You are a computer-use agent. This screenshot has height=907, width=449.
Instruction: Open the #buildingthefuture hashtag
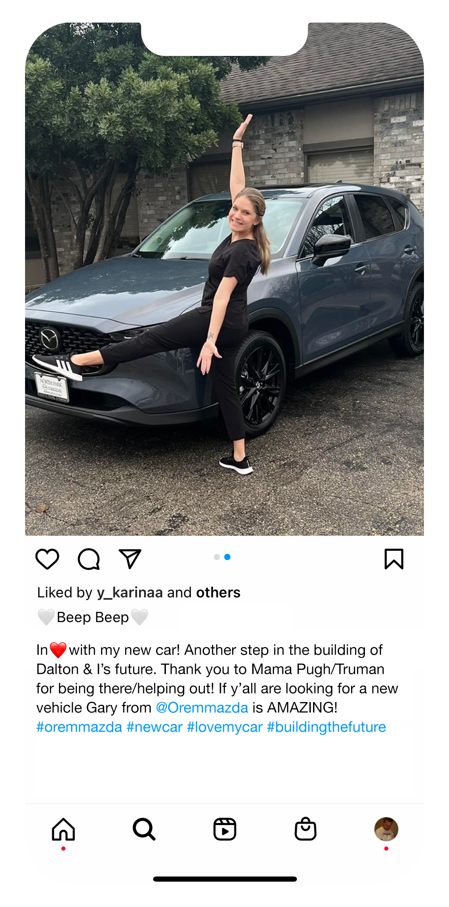[326, 727]
